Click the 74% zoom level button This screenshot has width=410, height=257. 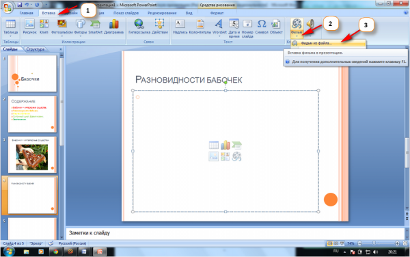pyautogui.click(x=351, y=243)
